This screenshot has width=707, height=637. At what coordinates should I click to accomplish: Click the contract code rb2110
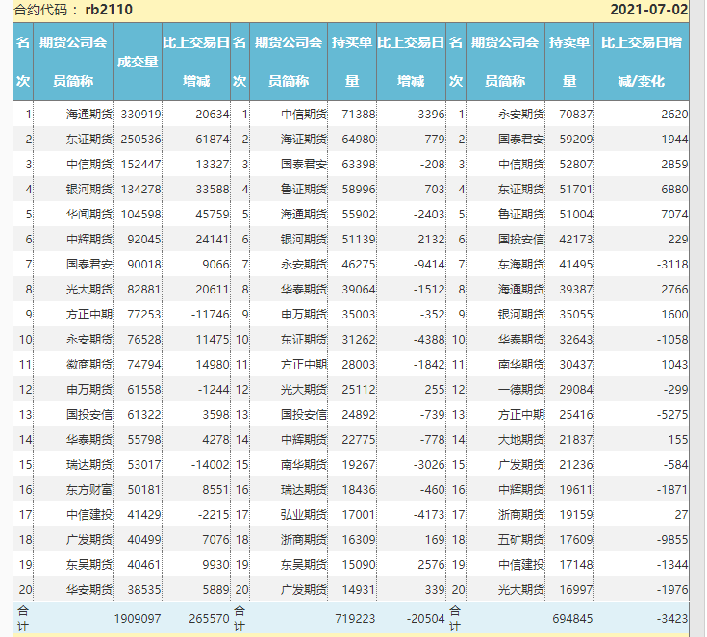click(102, 10)
